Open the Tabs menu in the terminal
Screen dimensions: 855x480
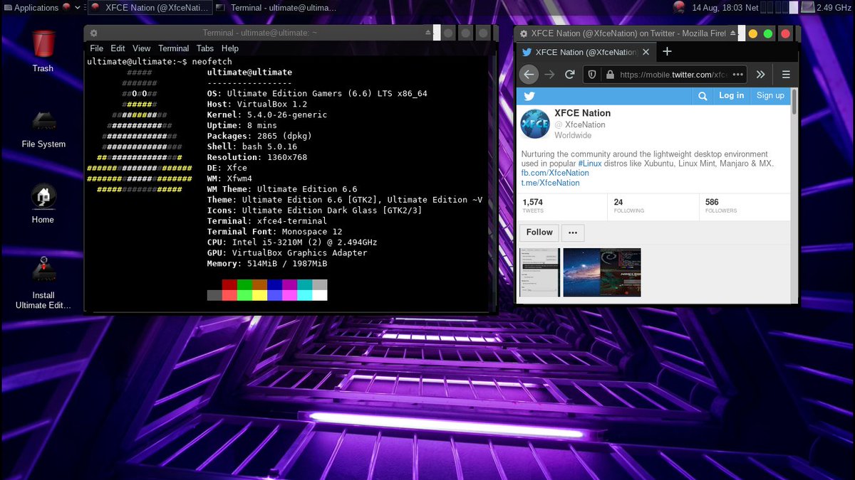click(x=205, y=48)
